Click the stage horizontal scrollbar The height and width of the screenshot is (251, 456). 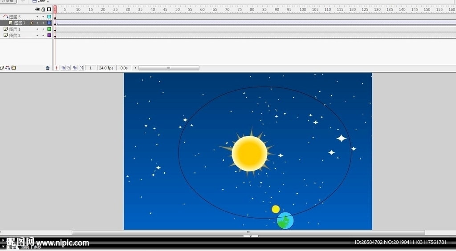[248, 232]
